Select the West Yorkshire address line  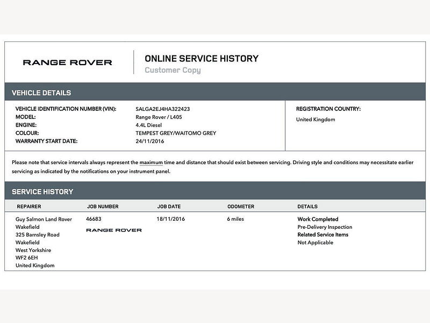point(33,250)
